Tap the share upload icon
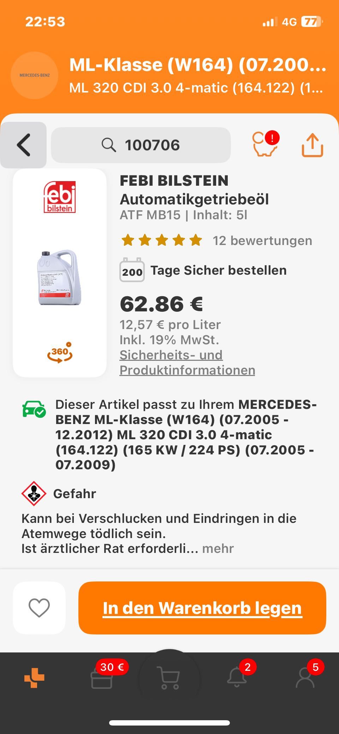 coord(313,145)
